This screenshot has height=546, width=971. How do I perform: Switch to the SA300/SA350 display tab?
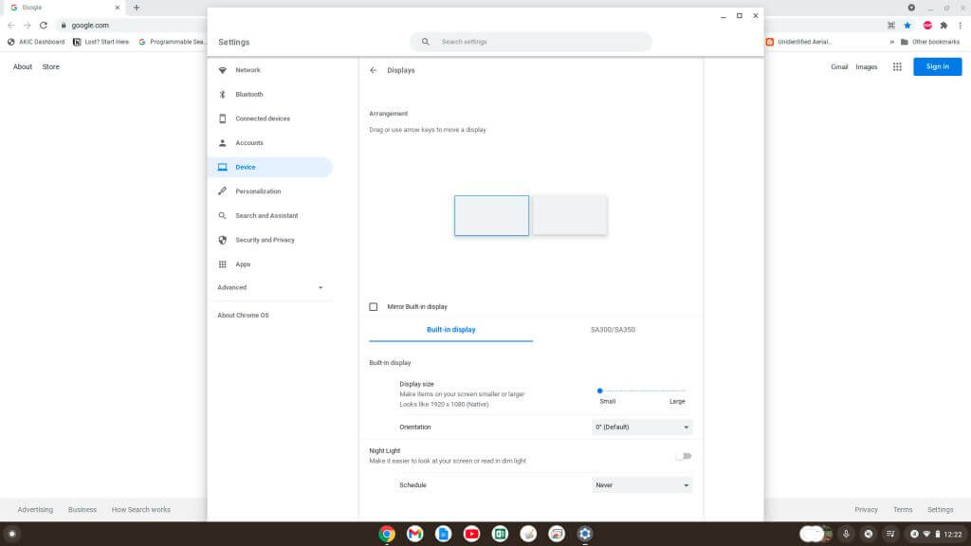point(613,330)
